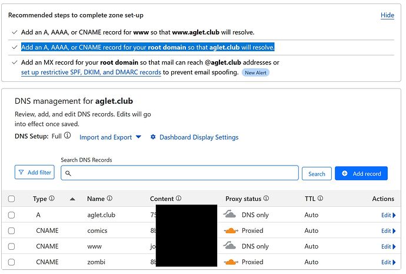Open the Content column info icon
Image resolution: width=406 pixels, height=274 pixels.
click(178, 199)
